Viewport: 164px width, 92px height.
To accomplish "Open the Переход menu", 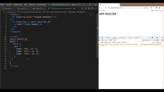I will coord(32,5).
